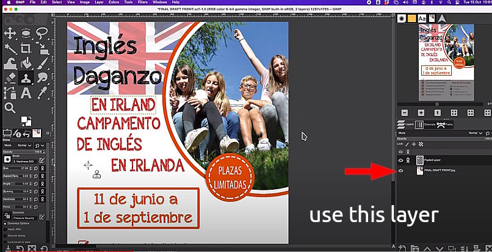Image resolution: width=492 pixels, height=252 pixels.
Task: Select the Smudge tool
Action: pos(42,78)
